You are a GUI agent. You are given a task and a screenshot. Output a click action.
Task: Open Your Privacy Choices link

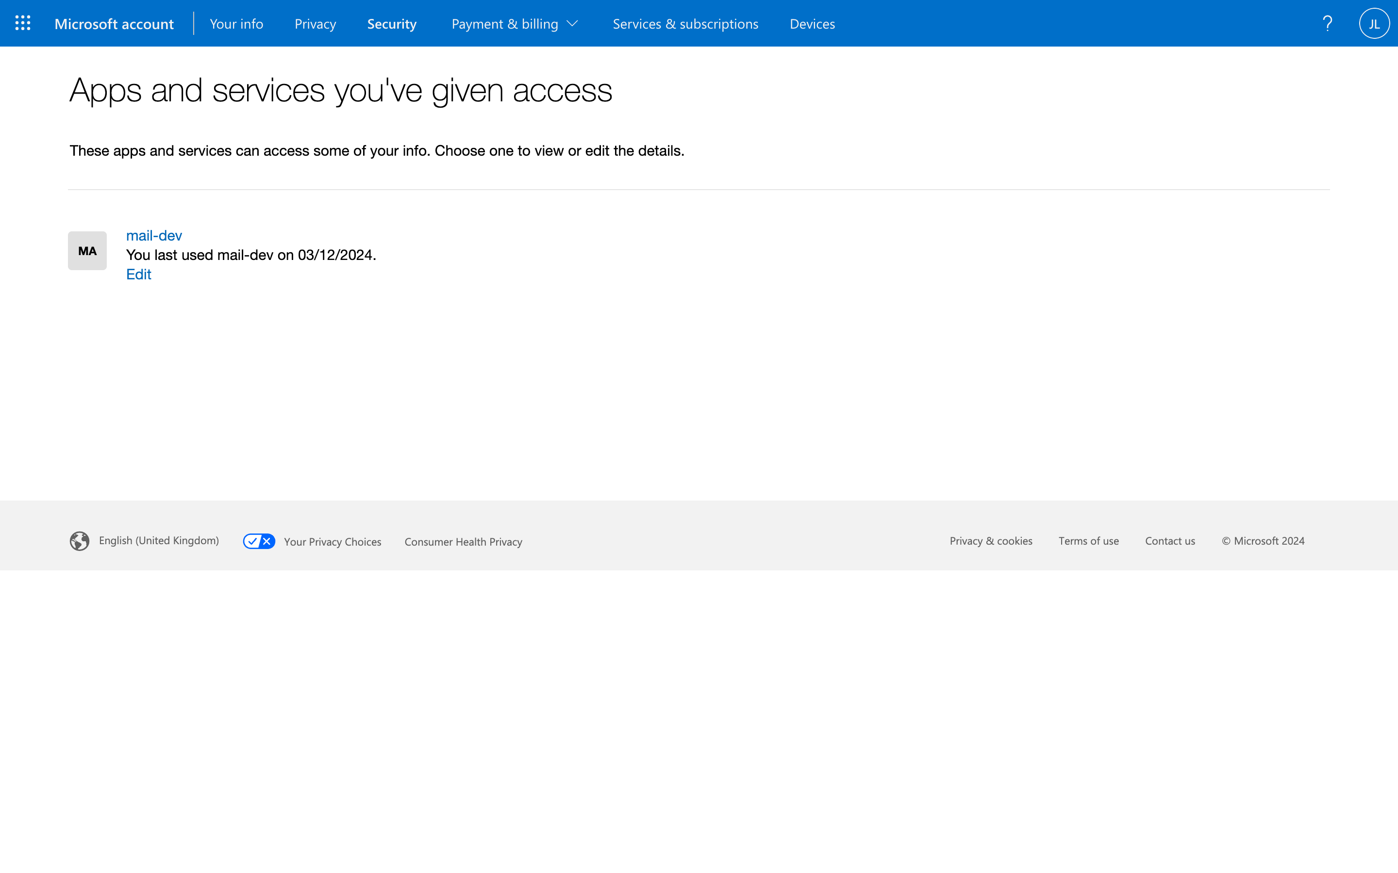coord(332,542)
